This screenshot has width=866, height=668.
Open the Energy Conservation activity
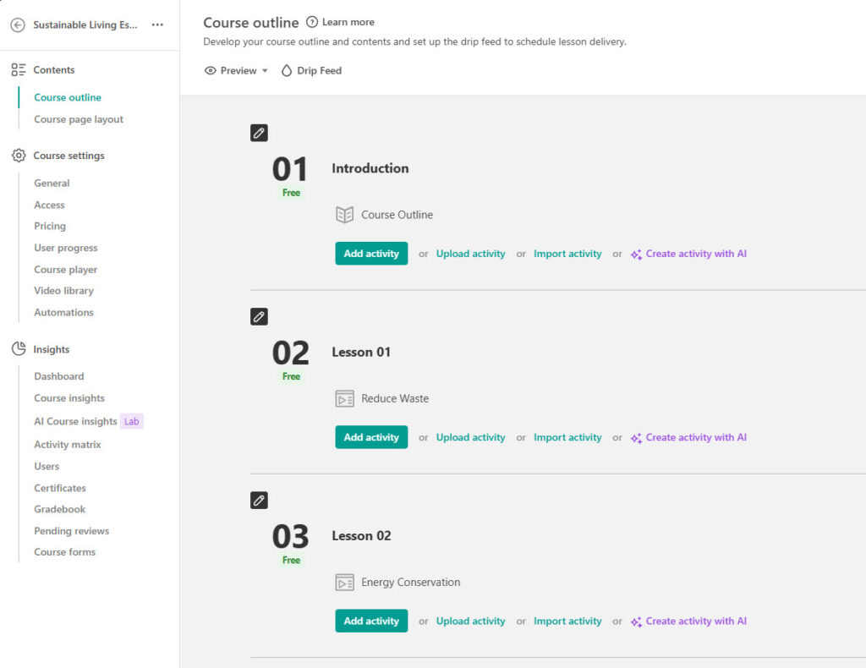coord(410,583)
